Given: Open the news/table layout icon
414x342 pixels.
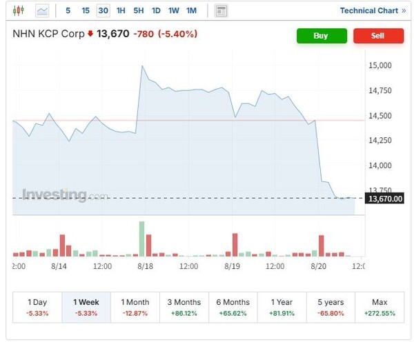Looking at the screenshot, I should pos(221,11).
